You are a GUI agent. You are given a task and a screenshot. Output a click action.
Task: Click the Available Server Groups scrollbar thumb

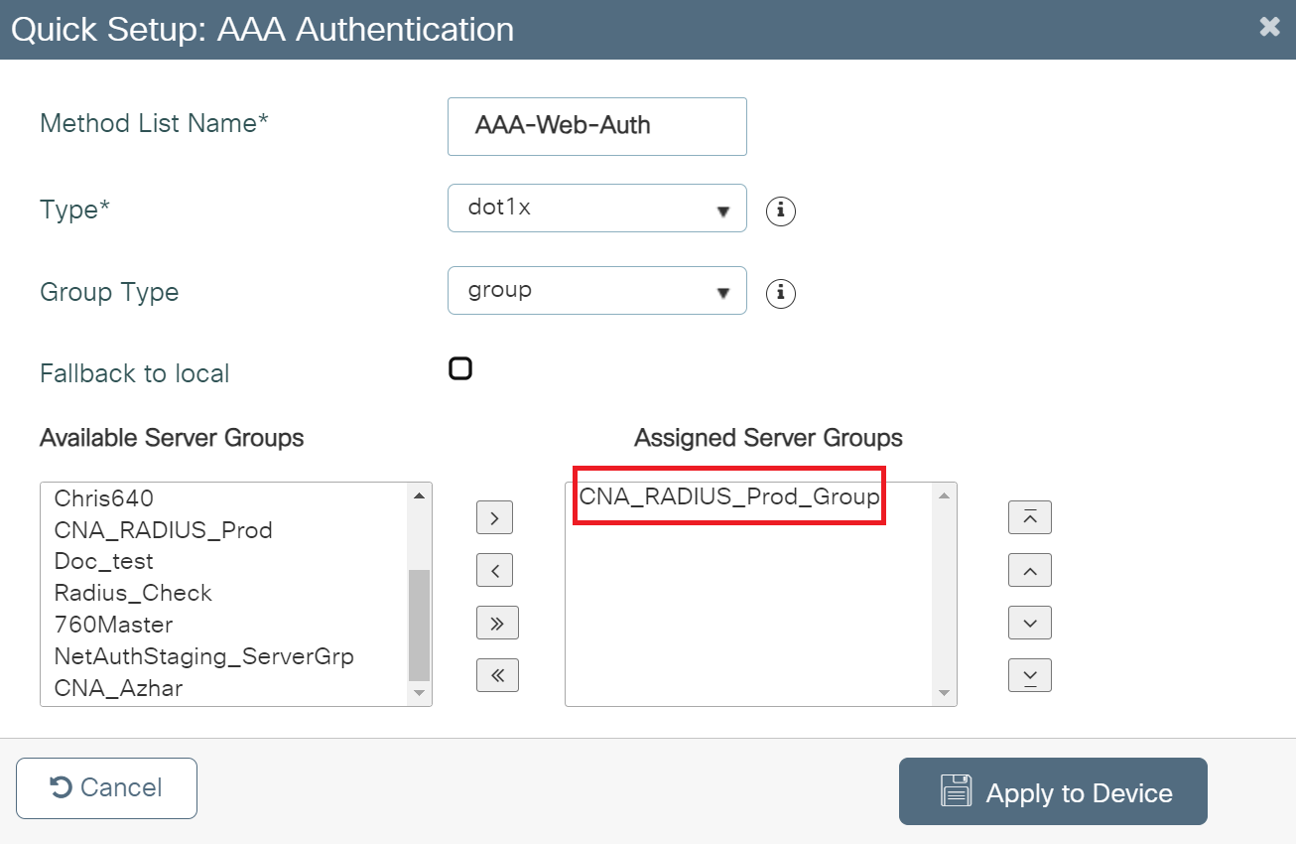click(419, 624)
